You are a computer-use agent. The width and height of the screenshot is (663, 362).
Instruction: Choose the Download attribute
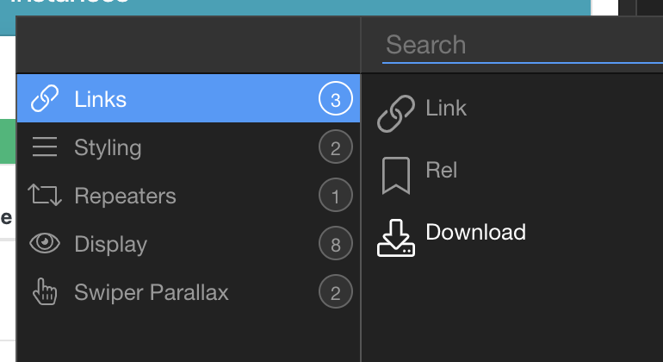pos(475,232)
